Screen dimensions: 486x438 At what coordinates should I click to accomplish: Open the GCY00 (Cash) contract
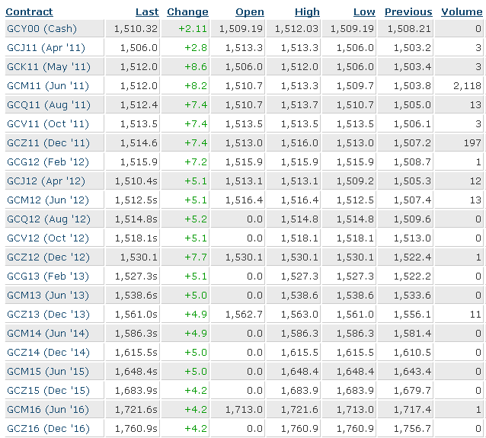42,28
